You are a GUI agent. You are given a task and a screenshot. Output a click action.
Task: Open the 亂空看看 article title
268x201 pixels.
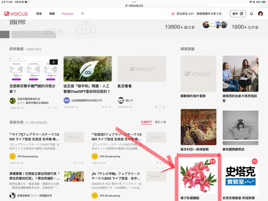click(x=125, y=86)
